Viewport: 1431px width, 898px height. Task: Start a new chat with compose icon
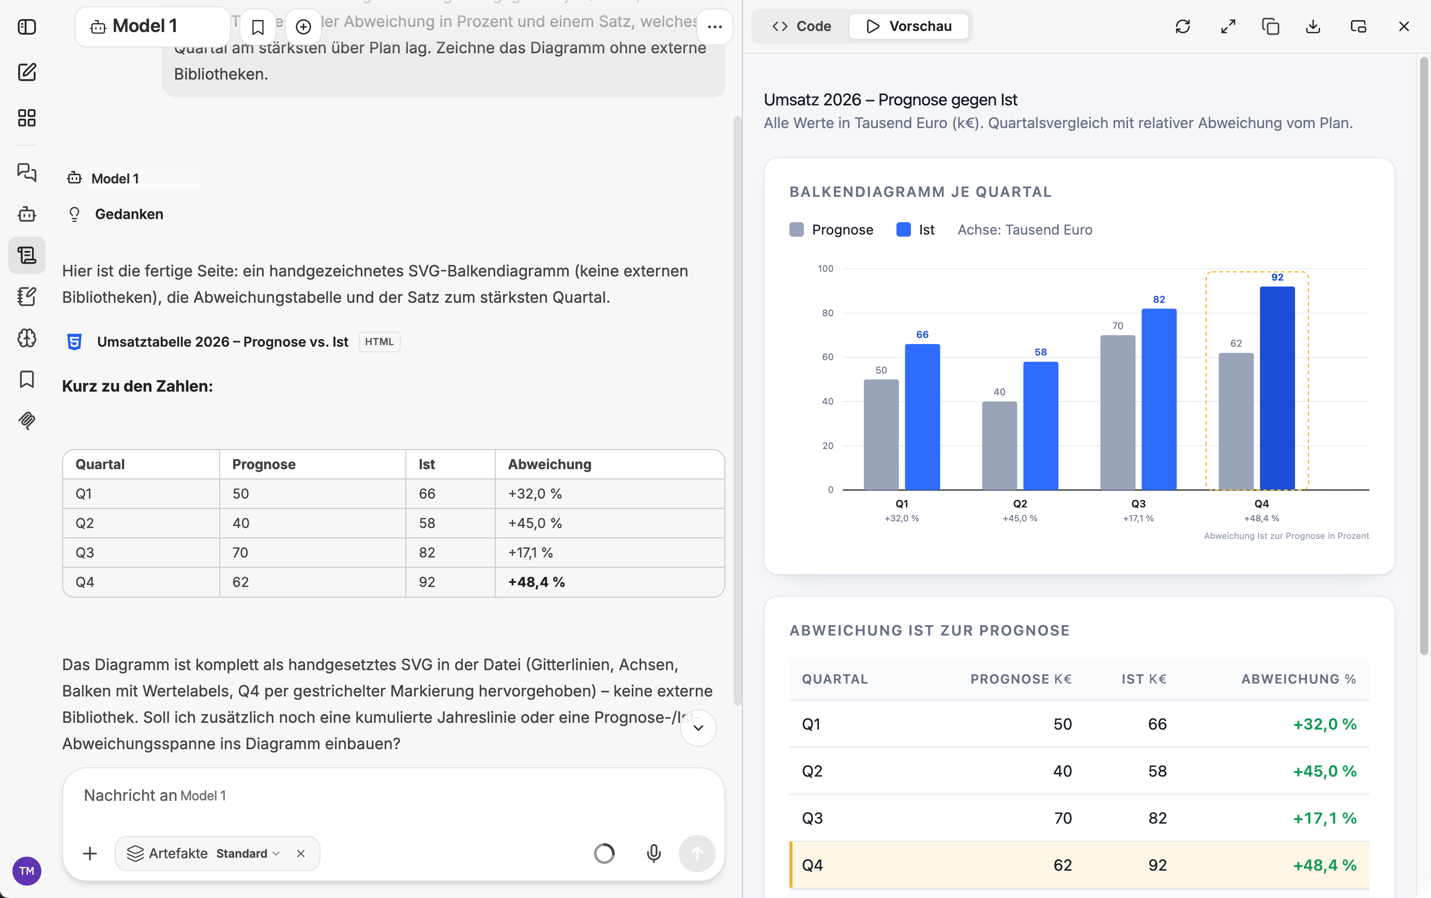click(27, 72)
